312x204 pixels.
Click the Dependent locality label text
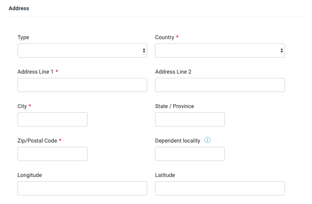pyautogui.click(x=177, y=141)
